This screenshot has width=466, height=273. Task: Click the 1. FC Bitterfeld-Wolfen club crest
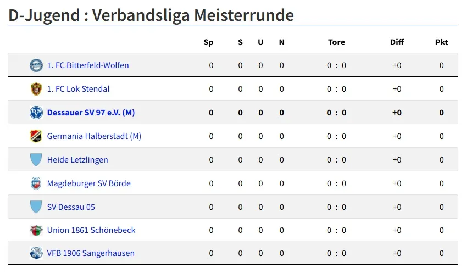click(36, 65)
